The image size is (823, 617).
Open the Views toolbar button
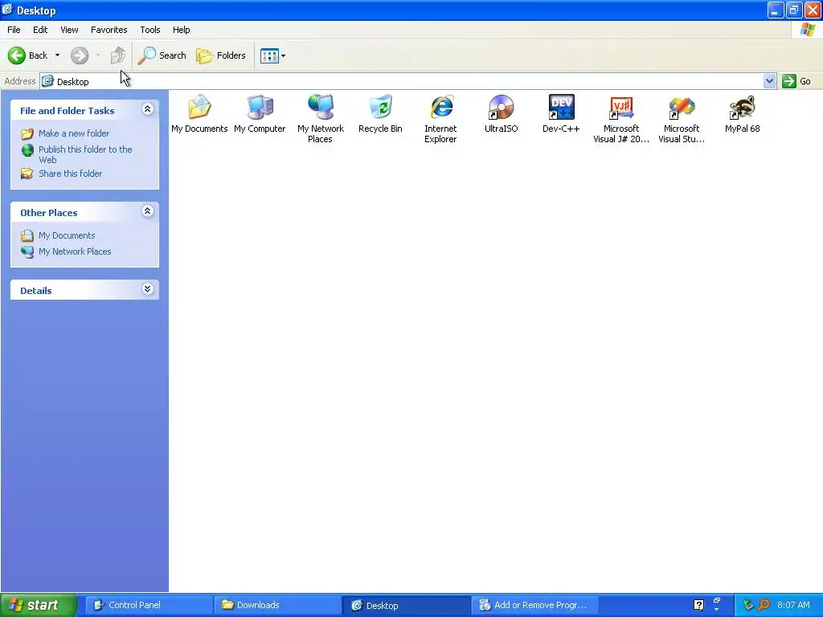tap(269, 55)
